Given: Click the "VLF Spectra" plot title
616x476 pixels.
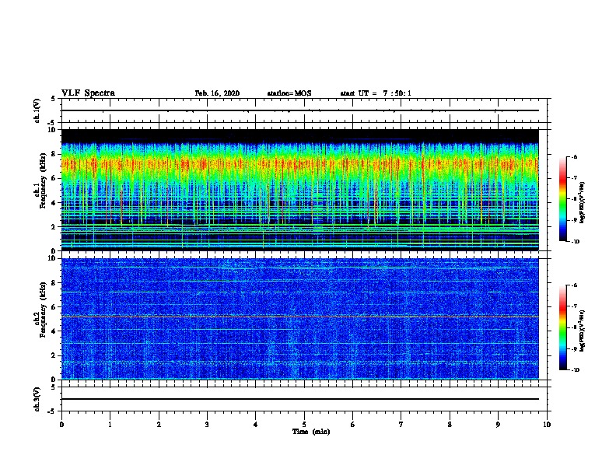Looking at the screenshot, I should pos(88,93).
